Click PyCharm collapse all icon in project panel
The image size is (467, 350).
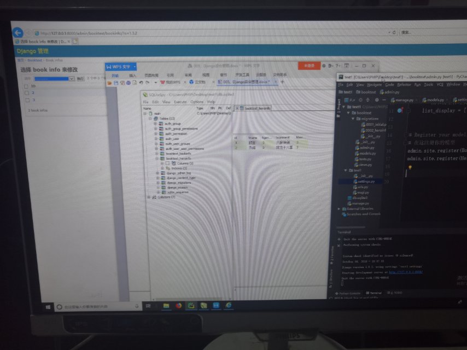point(368,100)
